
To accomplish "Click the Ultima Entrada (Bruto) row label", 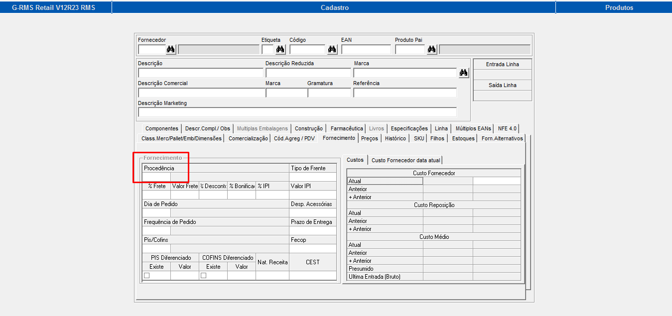I will pyautogui.click(x=375, y=277).
